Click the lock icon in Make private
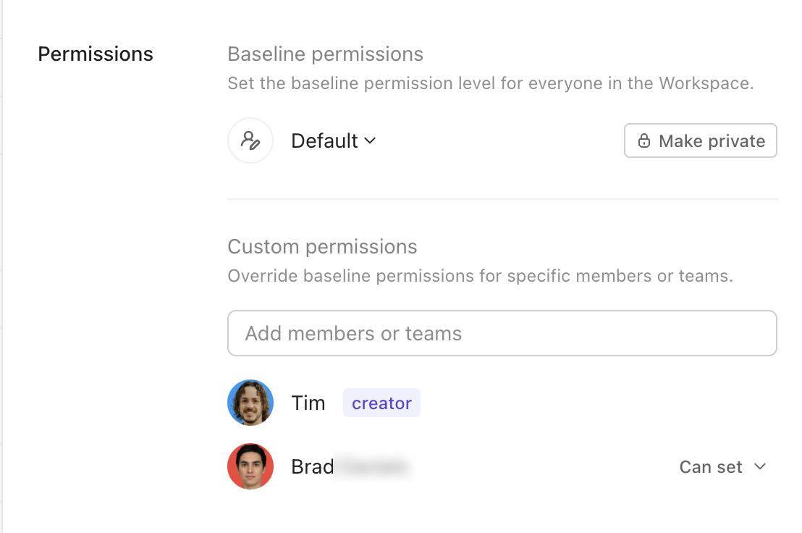The height and width of the screenshot is (533, 802). 644,140
